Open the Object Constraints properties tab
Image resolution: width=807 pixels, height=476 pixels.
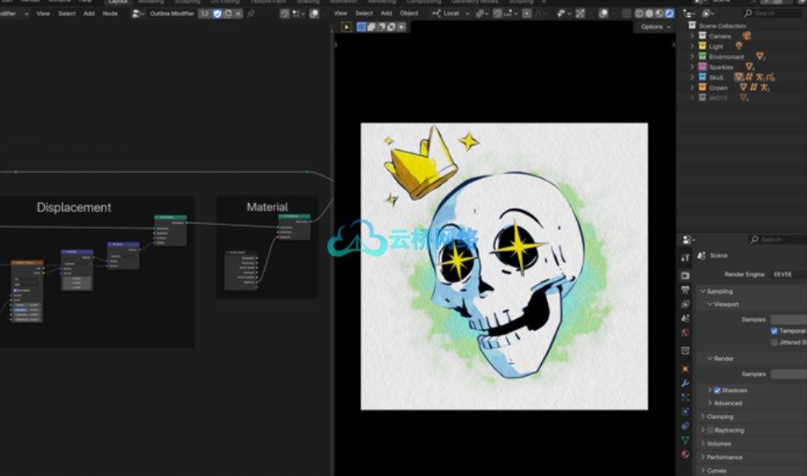click(685, 426)
